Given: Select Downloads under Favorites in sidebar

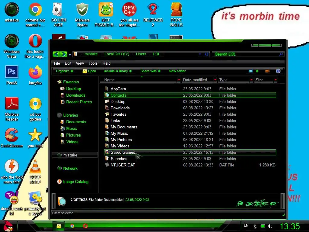Looking at the screenshot, I should click(x=76, y=95).
